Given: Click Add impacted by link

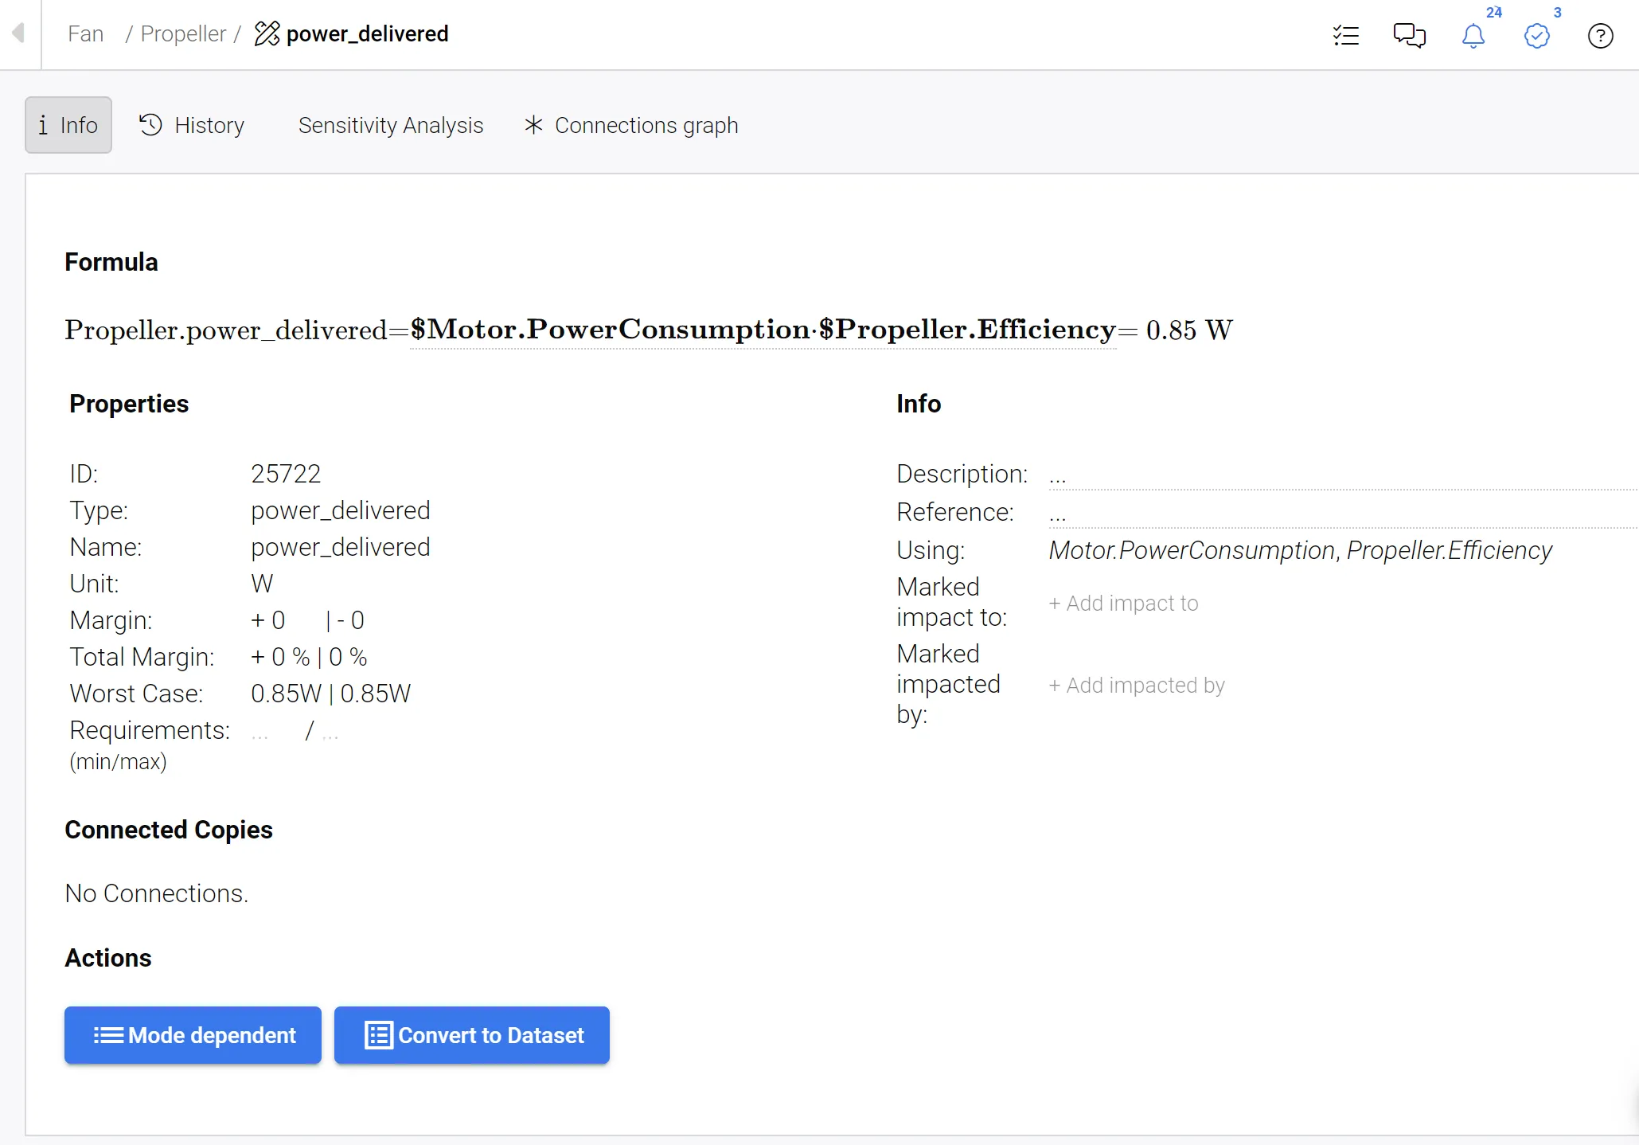Looking at the screenshot, I should (x=1136, y=686).
